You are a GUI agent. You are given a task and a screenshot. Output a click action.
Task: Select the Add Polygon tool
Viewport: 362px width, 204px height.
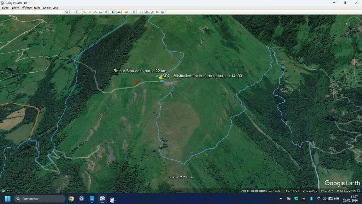[90, 12]
